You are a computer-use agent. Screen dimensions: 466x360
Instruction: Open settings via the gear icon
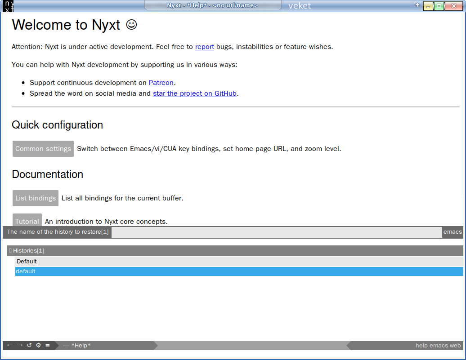coord(38,345)
